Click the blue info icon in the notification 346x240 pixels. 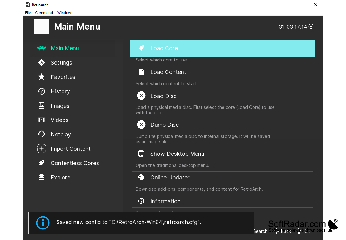pyautogui.click(x=43, y=223)
